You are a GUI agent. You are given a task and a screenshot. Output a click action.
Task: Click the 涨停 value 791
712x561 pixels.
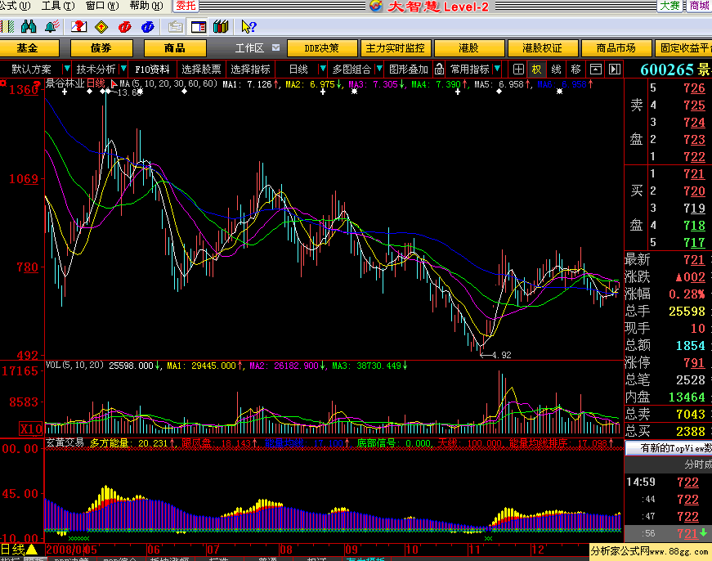tap(694, 362)
